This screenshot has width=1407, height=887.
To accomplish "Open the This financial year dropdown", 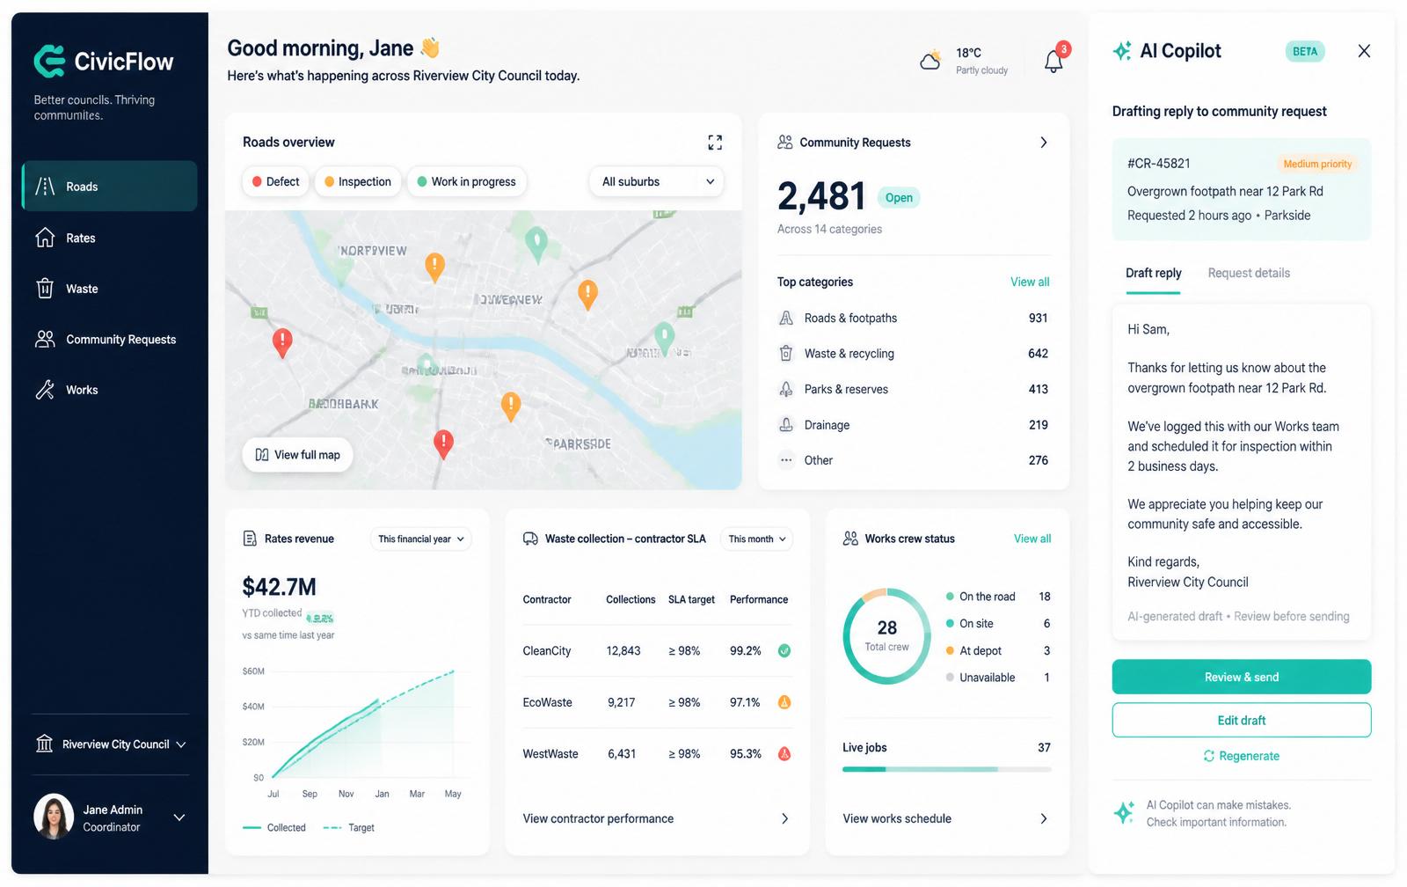I will tap(421, 539).
